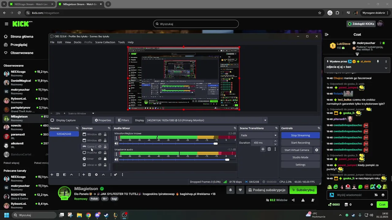Open the OBS View menu
392x220 pixels.
[x=68, y=42]
